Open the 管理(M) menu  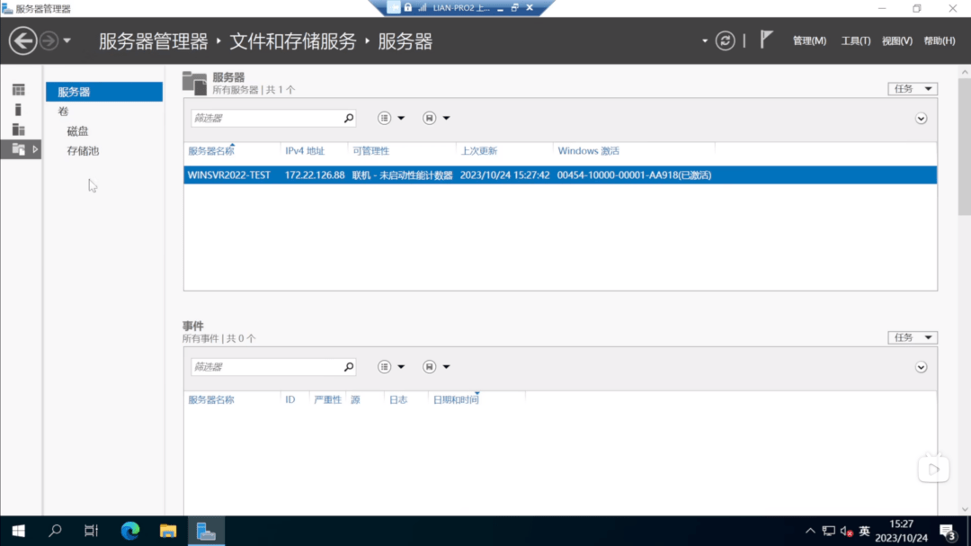(x=809, y=40)
